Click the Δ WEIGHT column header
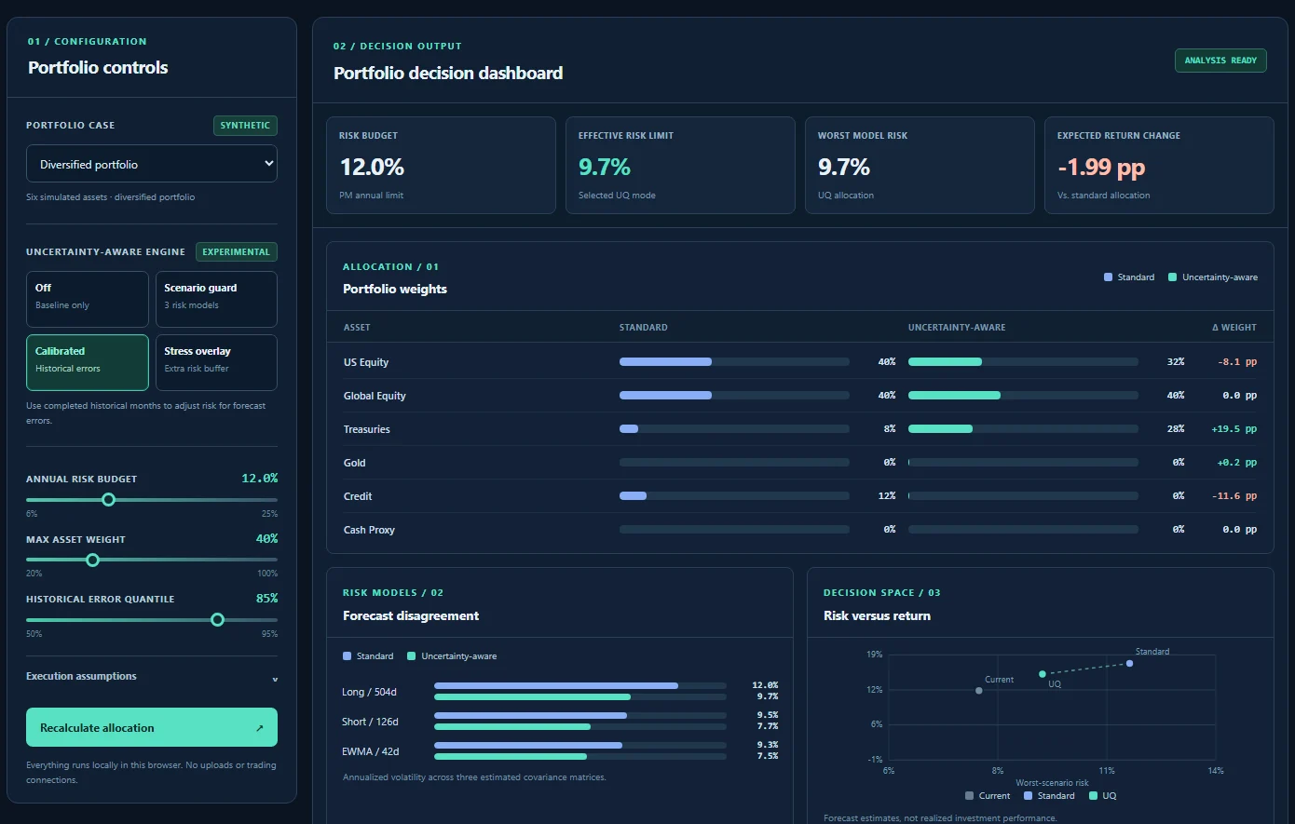The height and width of the screenshot is (824, 1295). coord(1234,328)
